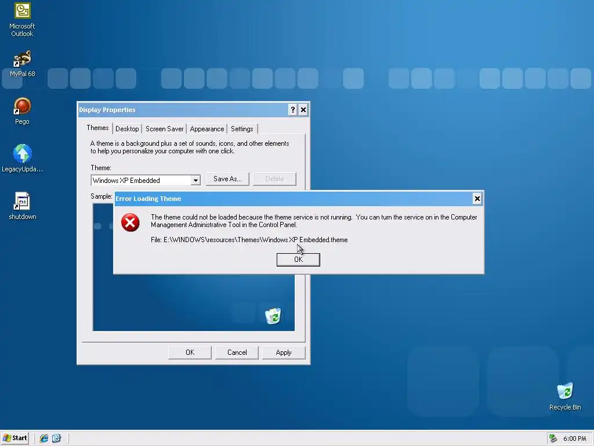Click OK in Display Properties

190,353
